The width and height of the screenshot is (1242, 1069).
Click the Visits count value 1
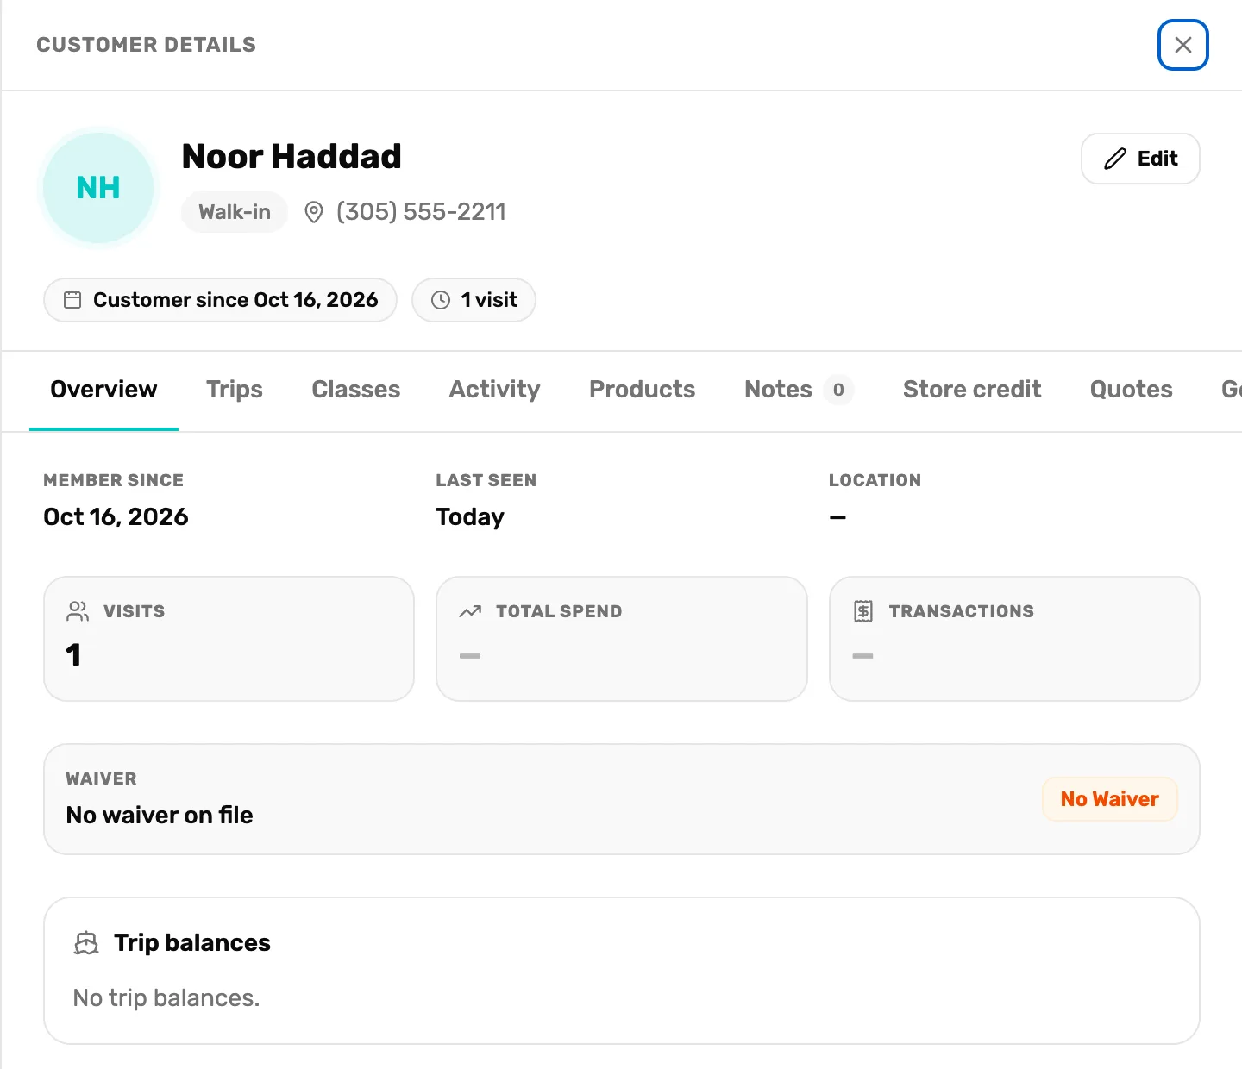73,655
